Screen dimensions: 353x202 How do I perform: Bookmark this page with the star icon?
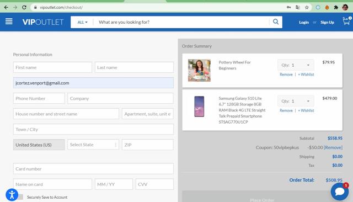tap(307, 7)
